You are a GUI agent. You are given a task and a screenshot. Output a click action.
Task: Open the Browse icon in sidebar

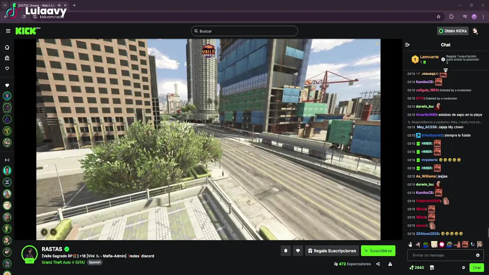coord(7,58)
